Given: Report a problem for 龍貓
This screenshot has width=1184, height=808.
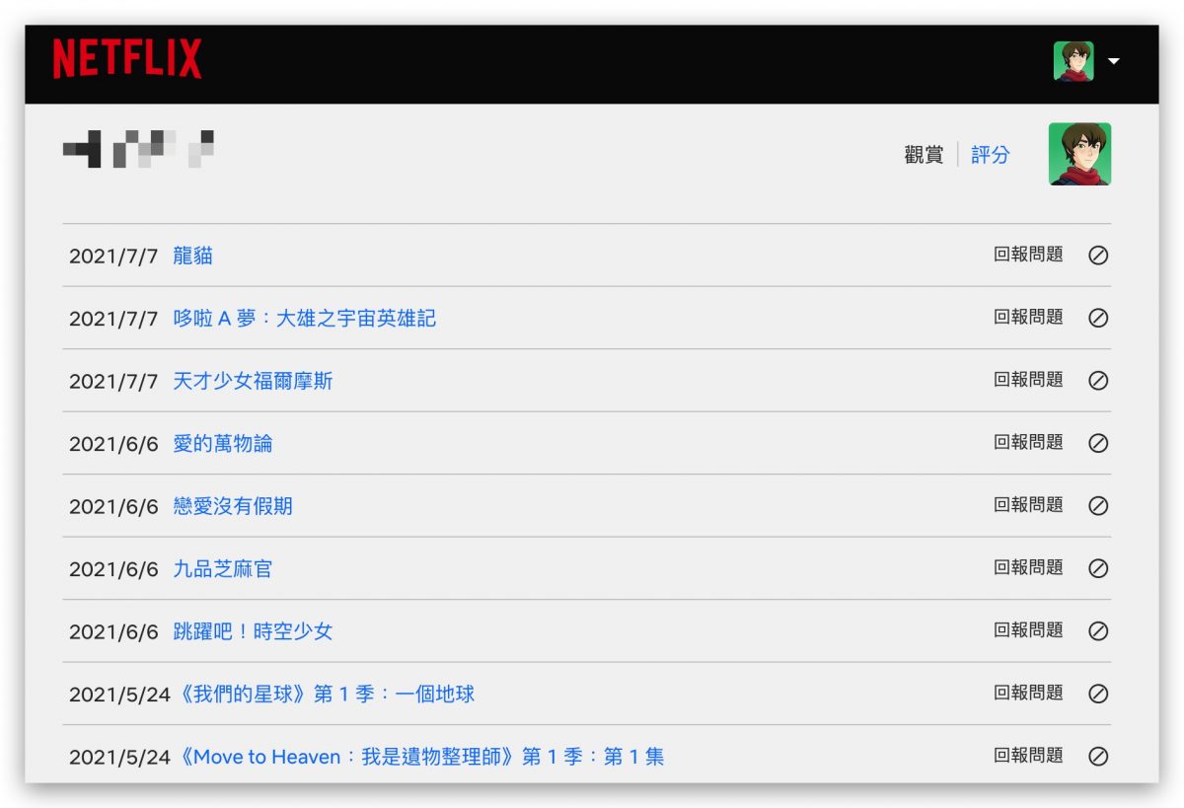Looking at the screenshot, I should 1028,255.
